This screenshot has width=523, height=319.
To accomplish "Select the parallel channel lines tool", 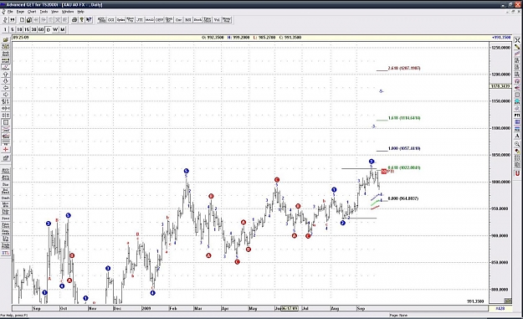I will pos(517,54).
